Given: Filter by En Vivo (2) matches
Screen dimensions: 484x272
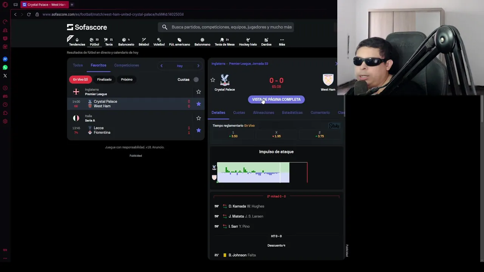Looking at the screenshot, I should 80,80.
